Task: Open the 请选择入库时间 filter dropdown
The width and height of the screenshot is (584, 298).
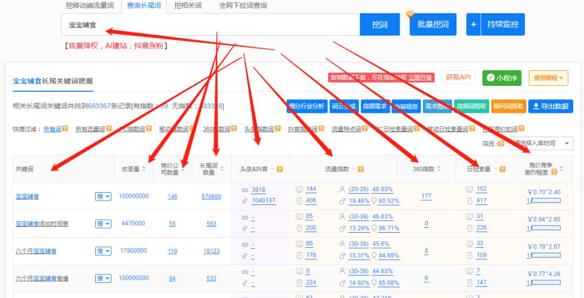Action: tap(541, 143)
